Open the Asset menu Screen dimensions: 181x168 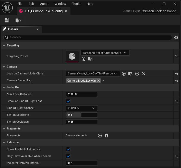point(44,4)
